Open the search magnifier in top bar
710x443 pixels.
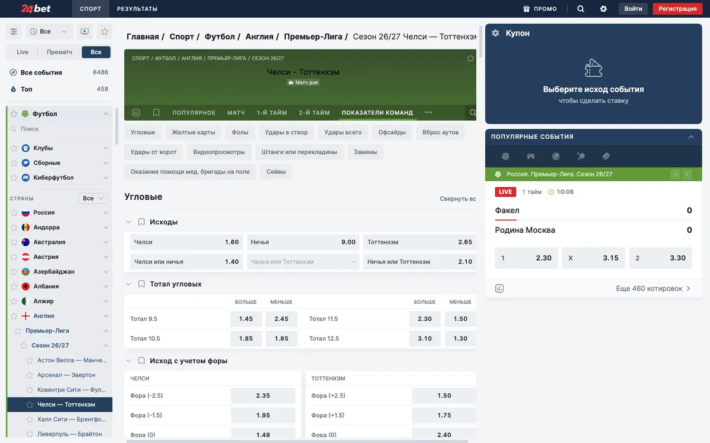coord(580,9)
